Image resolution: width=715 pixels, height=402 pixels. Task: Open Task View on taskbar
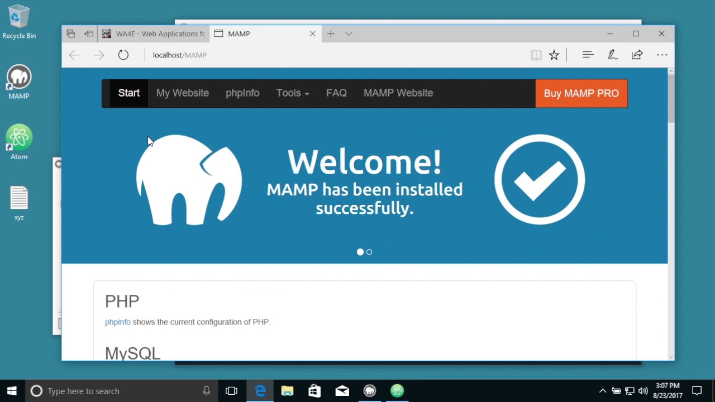tap(231, 391)
